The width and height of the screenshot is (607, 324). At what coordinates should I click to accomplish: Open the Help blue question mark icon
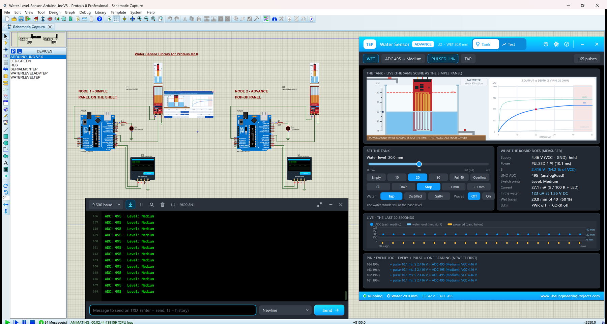tap(99, 19)
